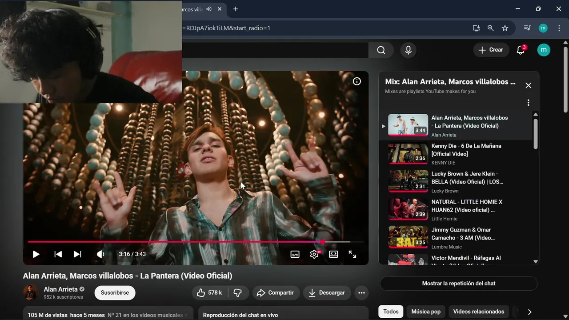This screenshot has height=320, width=569.
Task: Play the paused video
Action: 36,254
